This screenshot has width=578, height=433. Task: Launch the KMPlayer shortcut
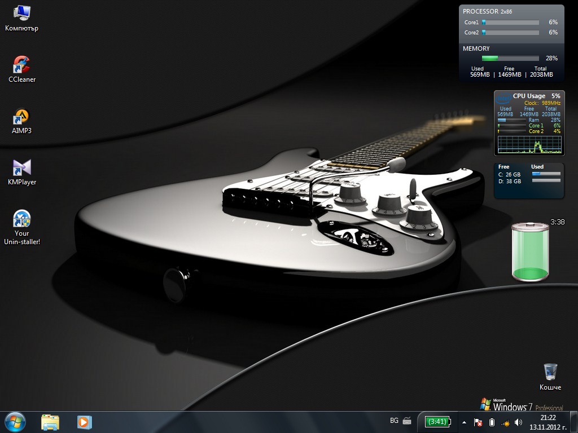(22, 173)
